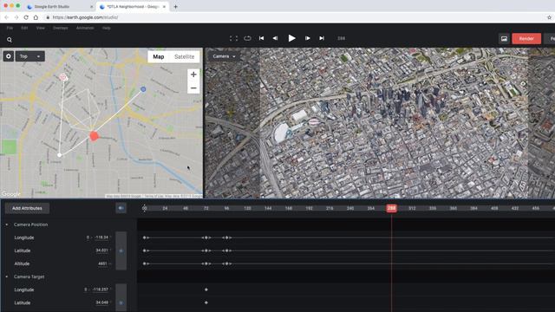The height and width of the screenshot is (312, 555).
Task: Jump to the first frame
Action: pos(261,38)
